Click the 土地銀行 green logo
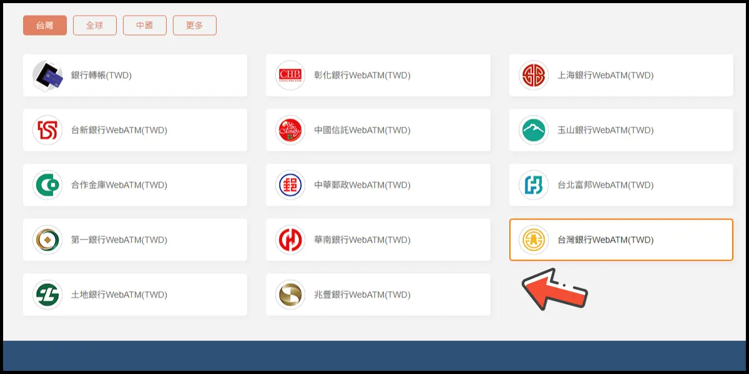The width and height of the screenshot is (749, 374). coord(47,295)
